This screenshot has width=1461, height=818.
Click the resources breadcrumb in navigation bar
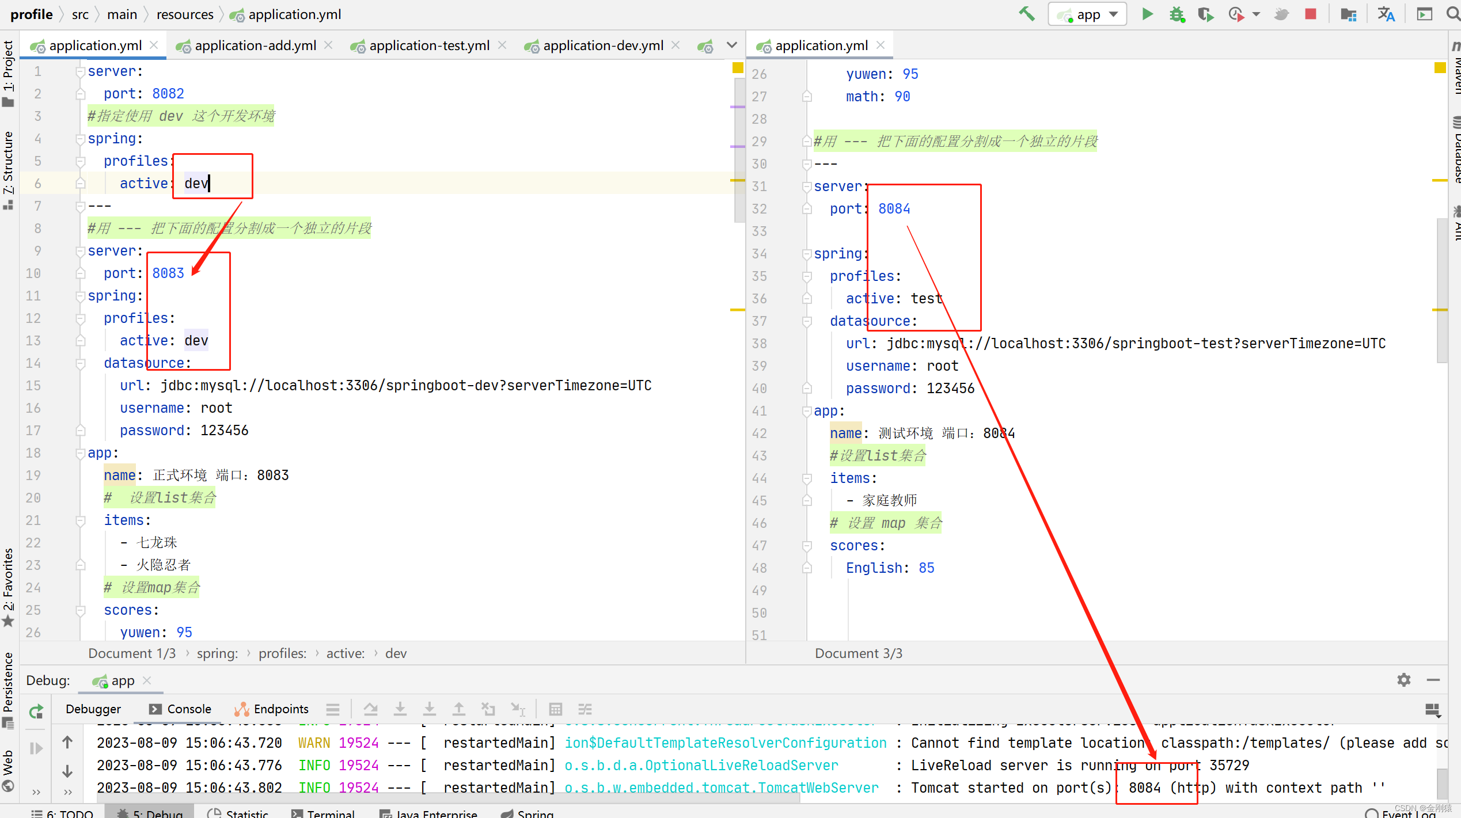(185, 14)
